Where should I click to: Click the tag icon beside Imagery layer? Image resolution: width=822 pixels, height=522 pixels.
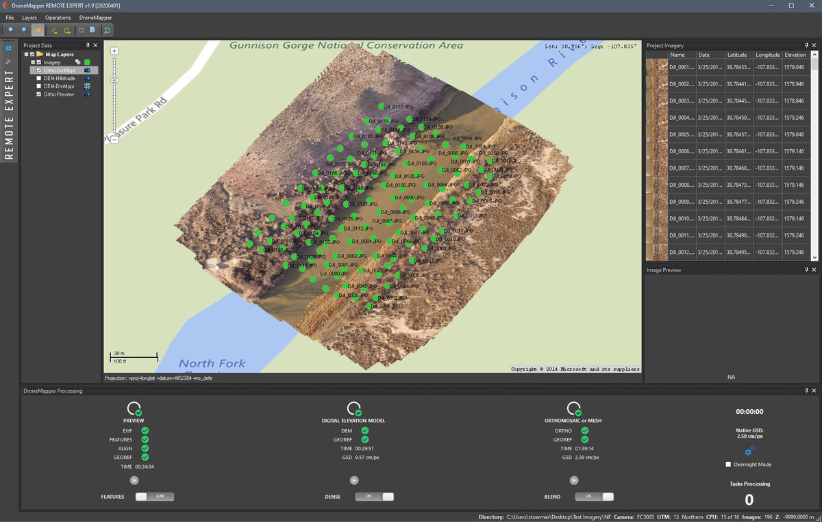[x=78, y=62]
